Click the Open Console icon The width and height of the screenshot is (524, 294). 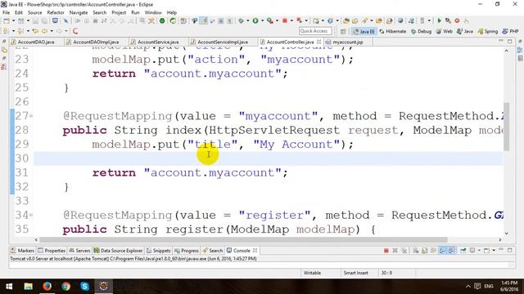(487, 251)
